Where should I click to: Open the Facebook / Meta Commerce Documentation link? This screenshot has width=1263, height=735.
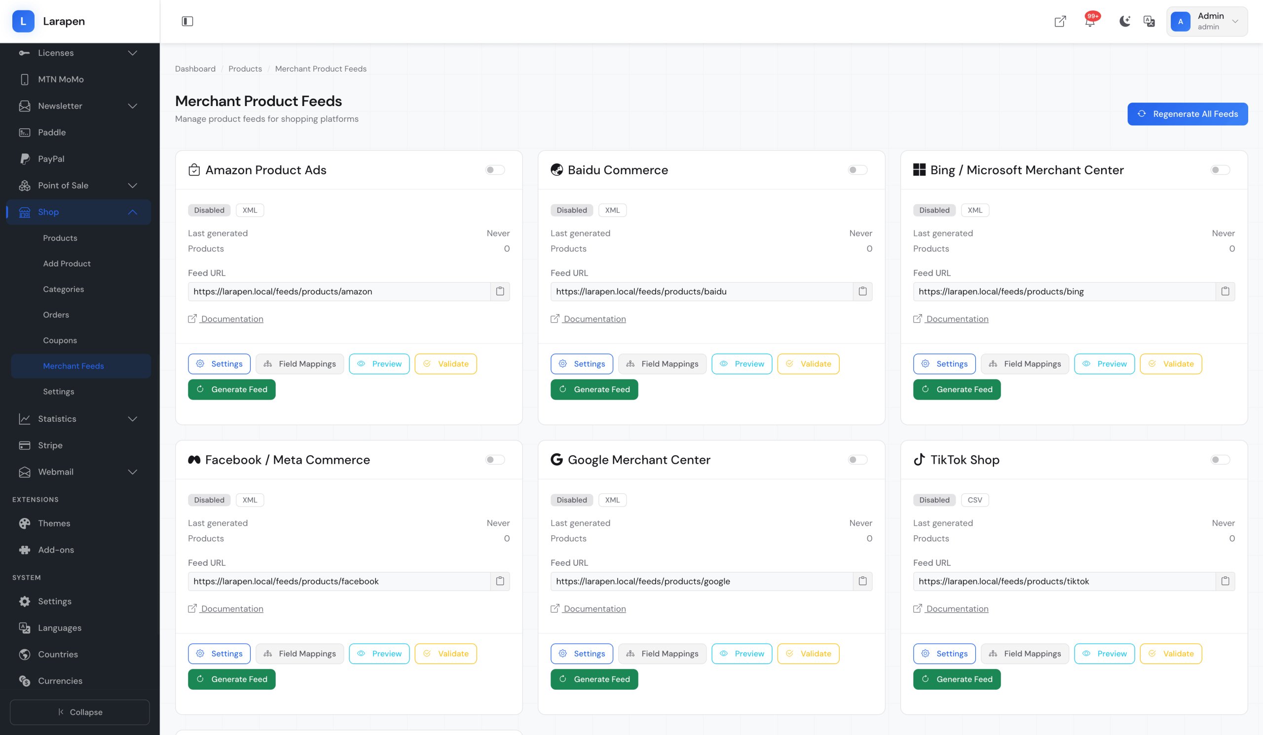231,608
